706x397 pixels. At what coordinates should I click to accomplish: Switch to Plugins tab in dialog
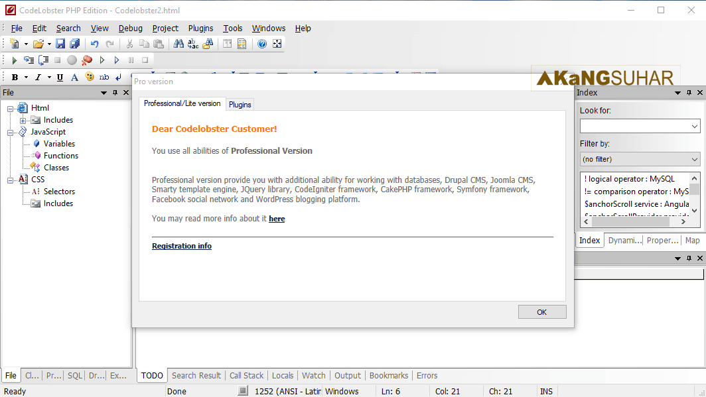tap(240, 104)
